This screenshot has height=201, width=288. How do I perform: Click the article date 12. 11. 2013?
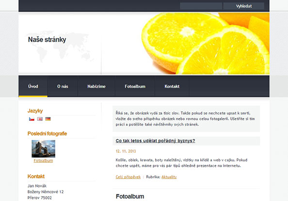point(126,151)
